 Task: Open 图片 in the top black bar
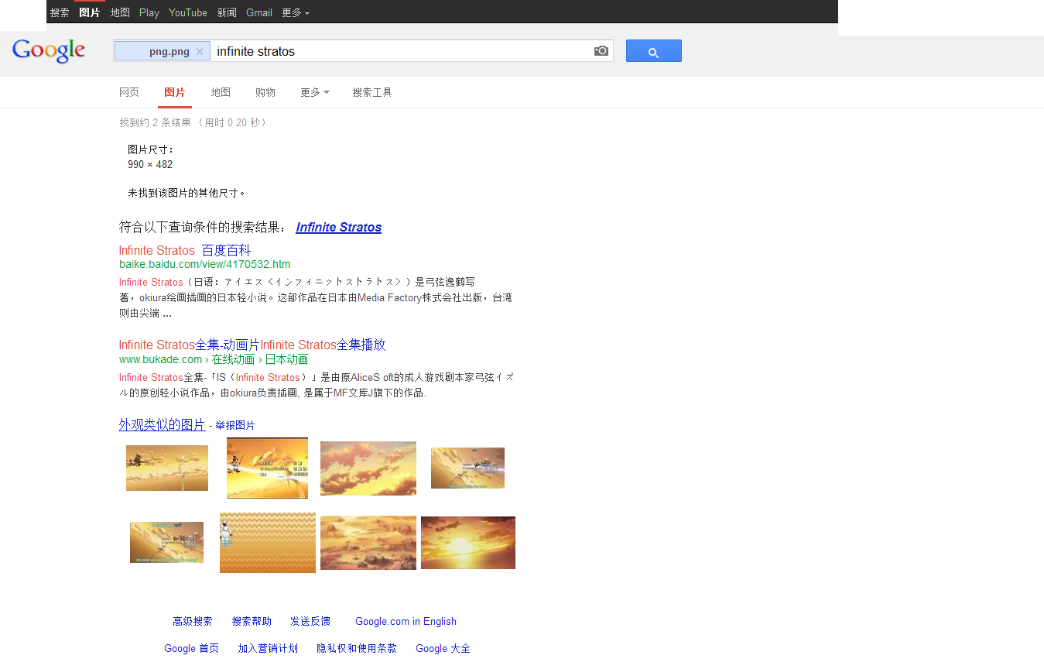click(x=90, y=12)
